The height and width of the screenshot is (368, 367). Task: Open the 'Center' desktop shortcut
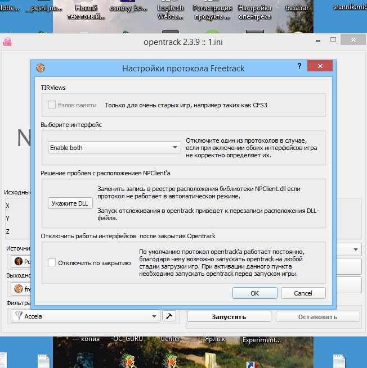pyautogui.click(x=170, y=339)
